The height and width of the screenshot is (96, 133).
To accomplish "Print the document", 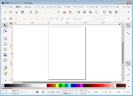I will [x=22, y=12].
